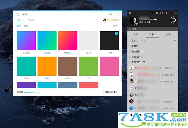The width and height of the screenshot is (188, 128).
Task: Apply the 粉色 pink skin
Action: [109, 66]
